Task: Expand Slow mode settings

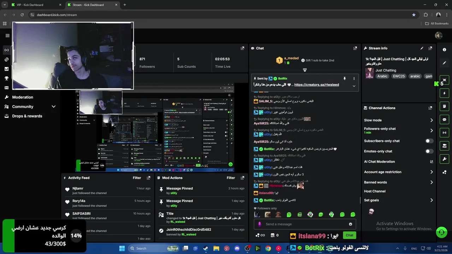Action: click(x=432, y=120)
